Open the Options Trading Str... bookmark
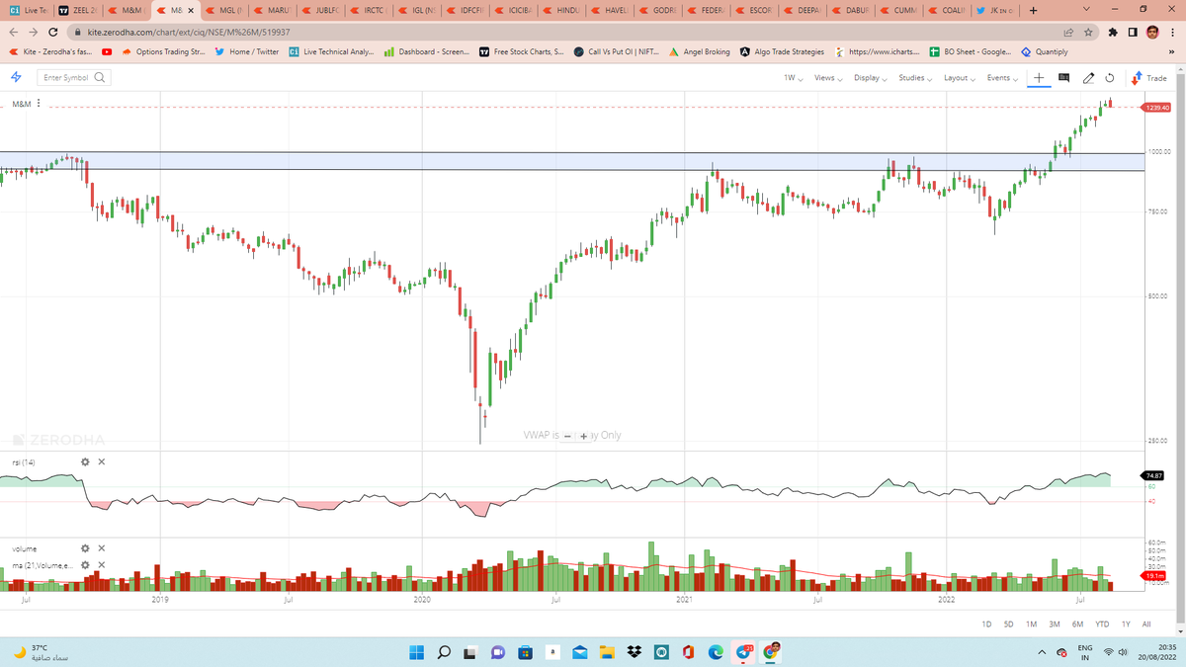 (163, 51)
